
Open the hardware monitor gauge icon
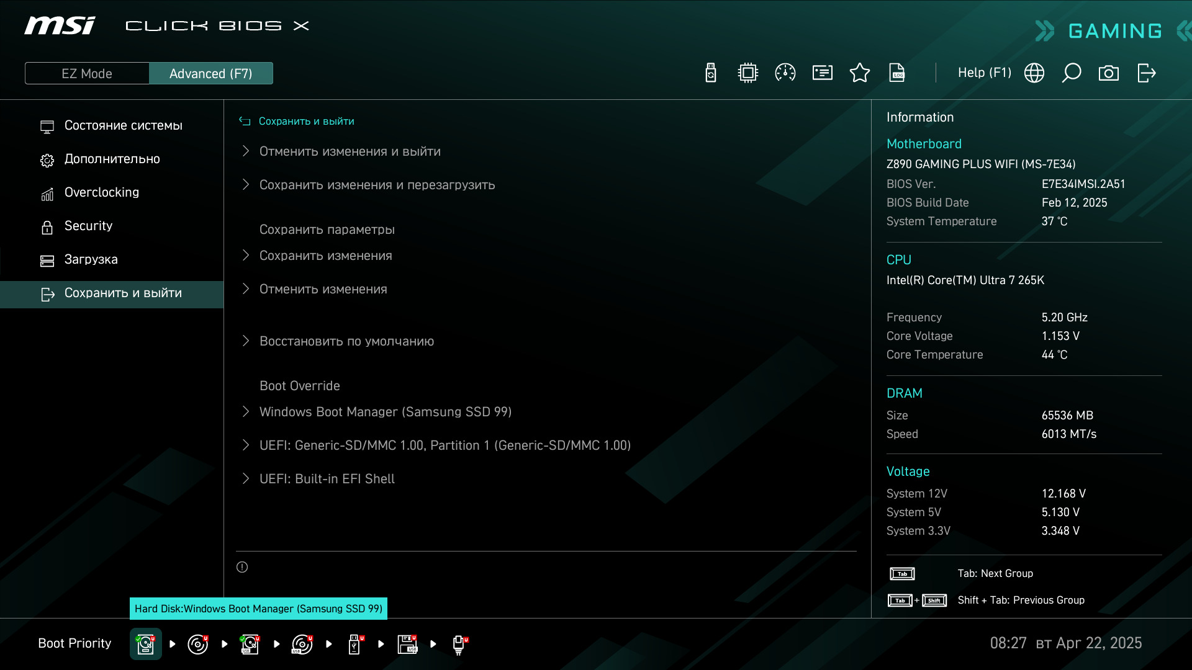coord(785,73)
